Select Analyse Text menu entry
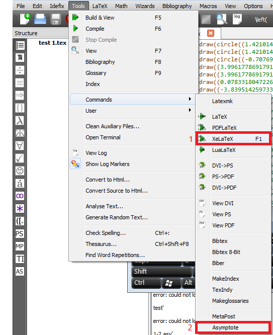 point(132,206)
